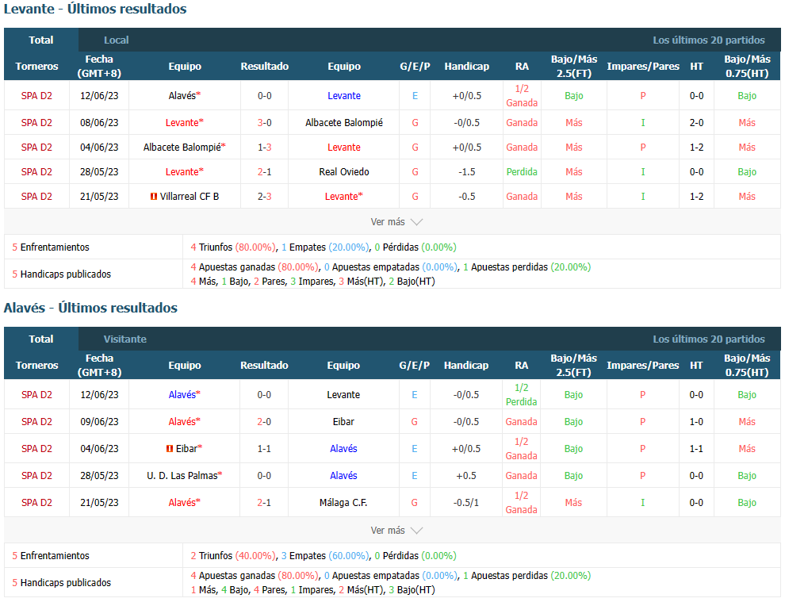785x602 pixels.
Task: Click Villarreal CF B team name
Action: coord(190,197)
